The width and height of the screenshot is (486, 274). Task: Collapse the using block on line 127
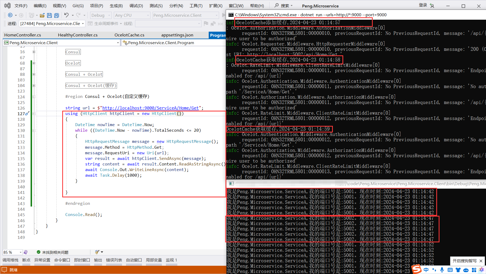[34, 114]
